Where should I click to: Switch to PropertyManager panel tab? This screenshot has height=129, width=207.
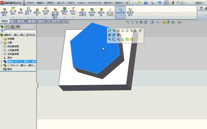click(7, 27)
